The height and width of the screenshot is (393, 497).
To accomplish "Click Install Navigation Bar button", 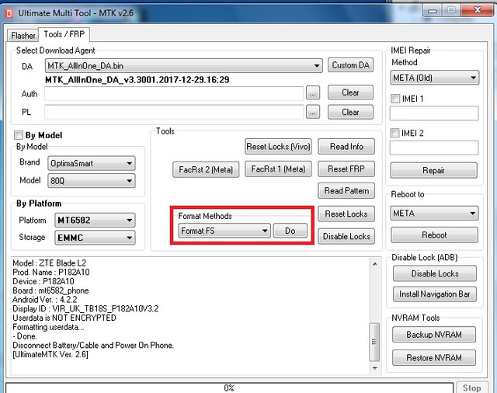I will coord(435,294).
